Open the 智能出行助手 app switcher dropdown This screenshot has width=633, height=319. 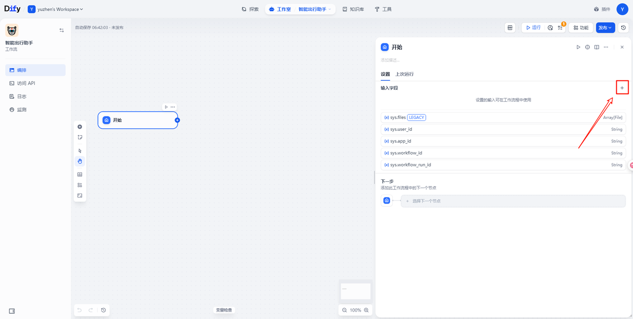click(x=315, y=9)
